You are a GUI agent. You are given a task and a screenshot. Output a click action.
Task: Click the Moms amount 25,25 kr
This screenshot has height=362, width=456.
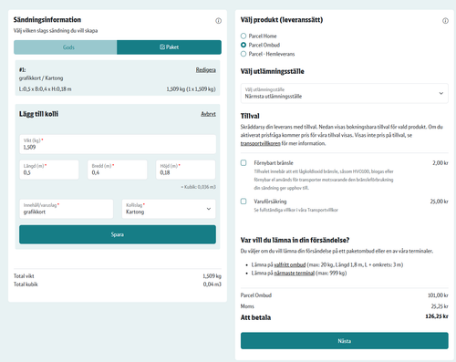(440, 306)
